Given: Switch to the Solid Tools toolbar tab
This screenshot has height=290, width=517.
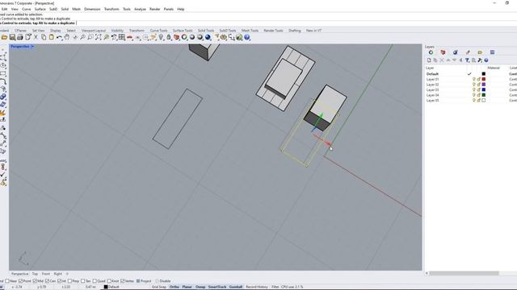Looking at the screenshot, I should click(x=206, y=31).
